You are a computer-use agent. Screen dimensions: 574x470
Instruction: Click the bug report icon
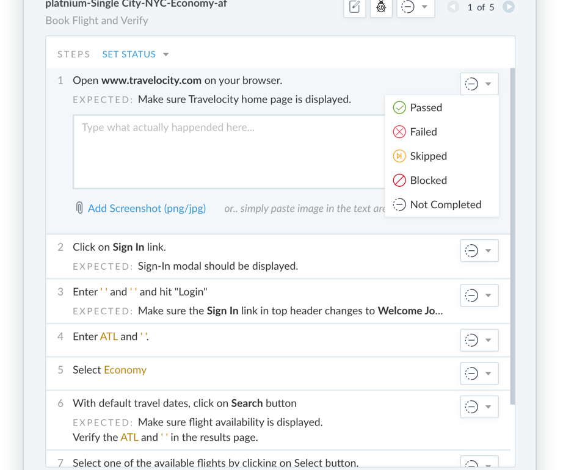(381, 7)
